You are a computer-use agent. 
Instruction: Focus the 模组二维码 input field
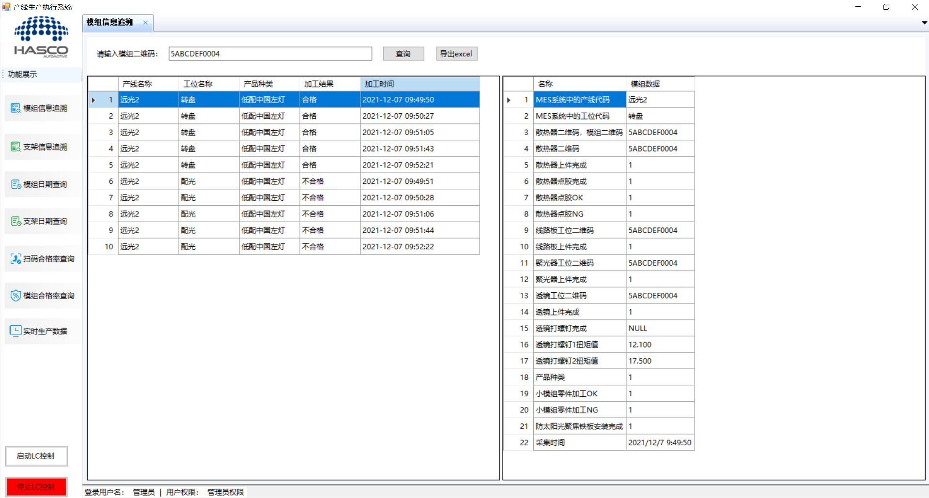(x=270, y=54)
